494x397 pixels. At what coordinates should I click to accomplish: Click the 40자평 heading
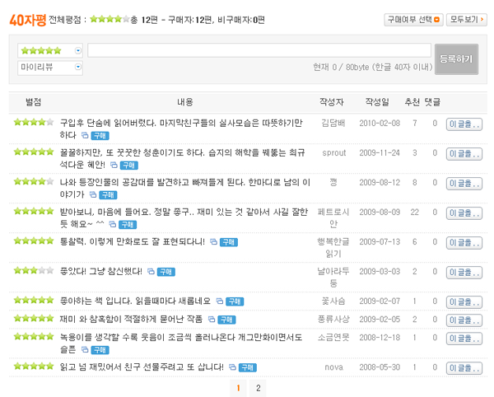[28, 20]
